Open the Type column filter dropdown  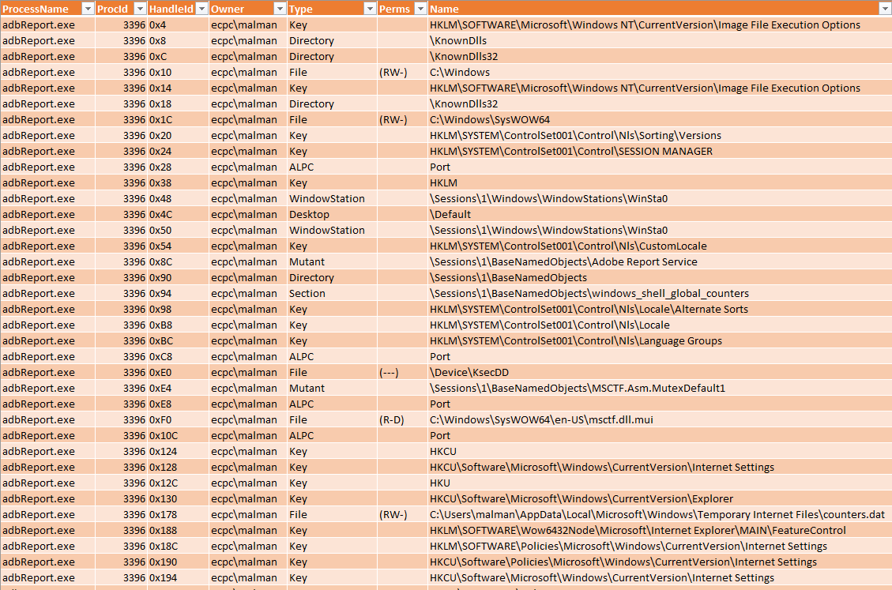click(x=370, y=9)
